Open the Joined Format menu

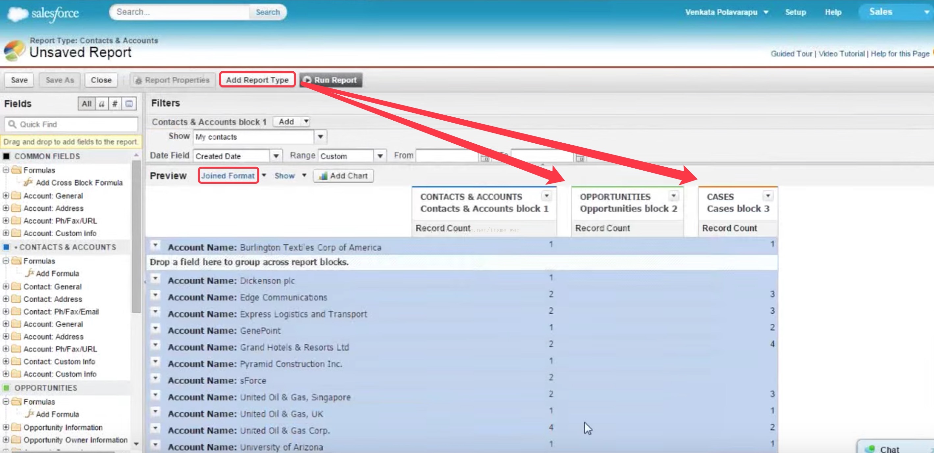pos(228,176)
